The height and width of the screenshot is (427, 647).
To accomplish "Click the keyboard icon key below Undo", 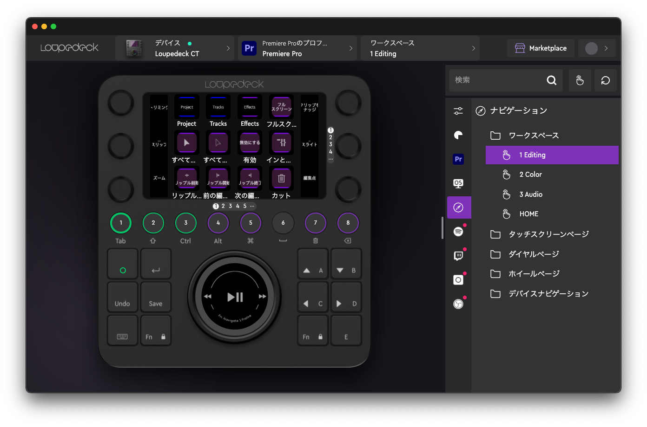I will [x=123, y=331].
